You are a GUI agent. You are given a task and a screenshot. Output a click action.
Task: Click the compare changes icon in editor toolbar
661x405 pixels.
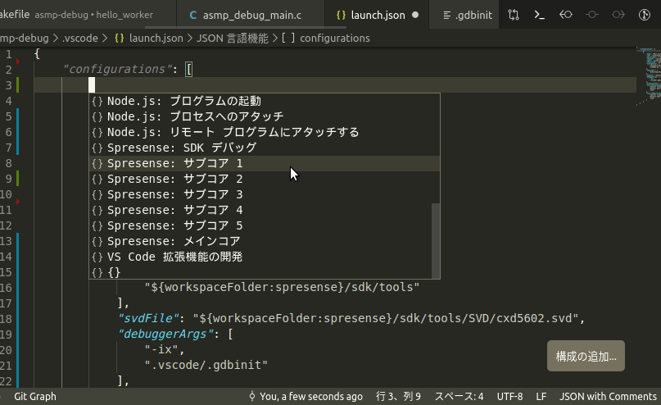(513, 15)
